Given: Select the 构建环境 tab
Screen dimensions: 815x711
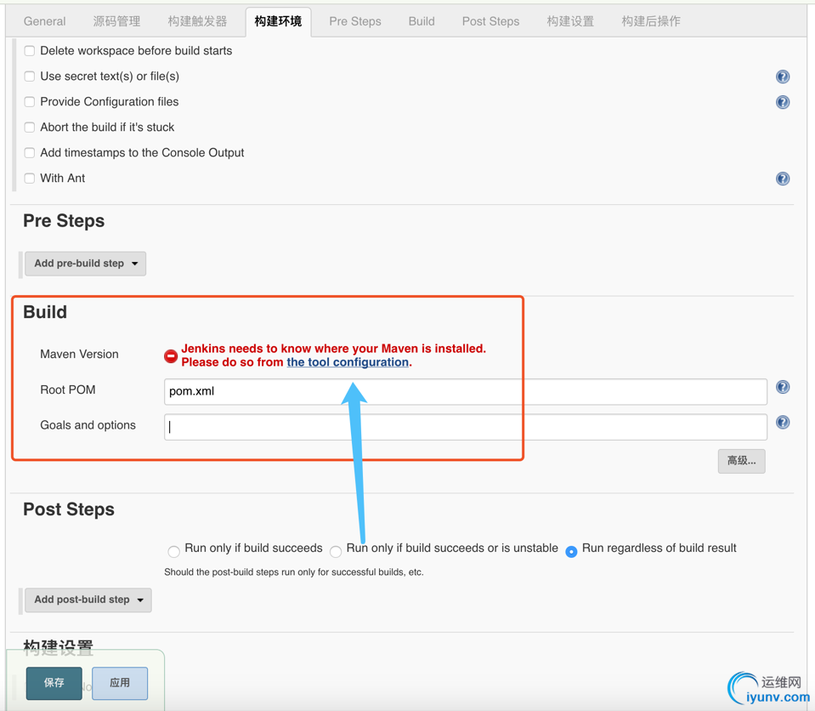Looking at the screenshot, I should pos(278,22).
